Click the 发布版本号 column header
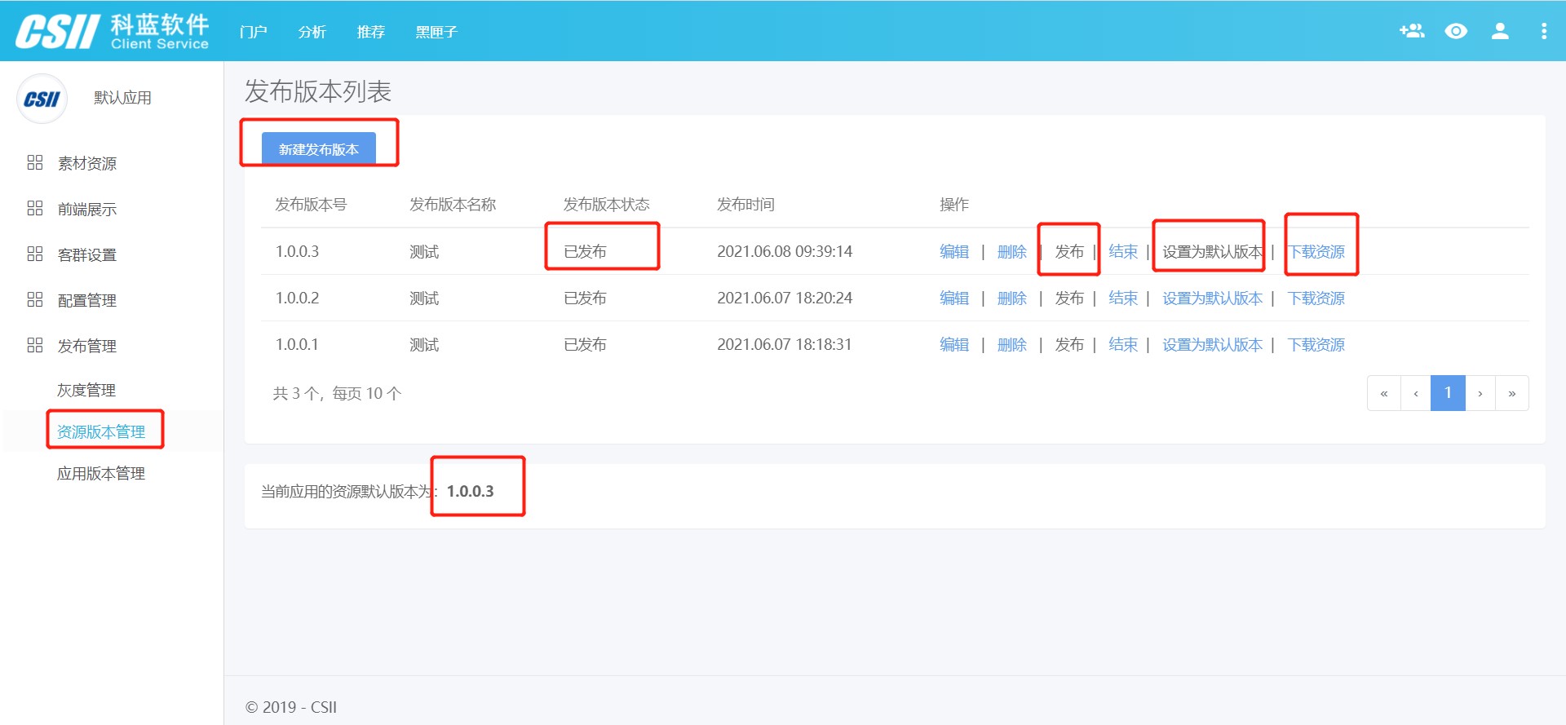This screenshot has width=1566, height=725. point(311,204)
